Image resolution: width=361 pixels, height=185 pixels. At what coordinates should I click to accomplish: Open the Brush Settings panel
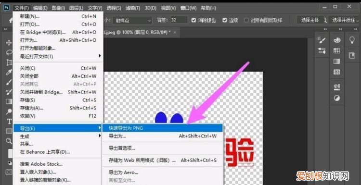click(x=322, y=40)
